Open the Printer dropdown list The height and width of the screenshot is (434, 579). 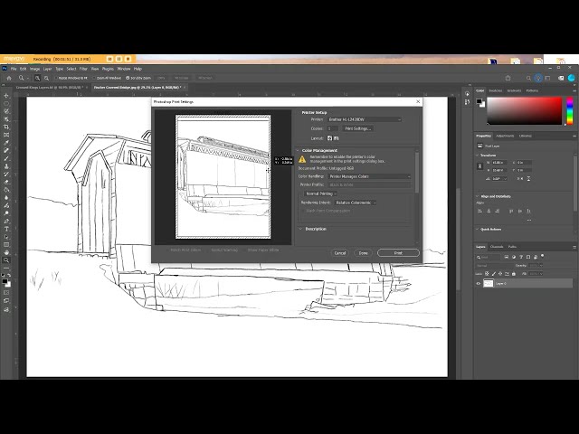click(x=364, y=119)
